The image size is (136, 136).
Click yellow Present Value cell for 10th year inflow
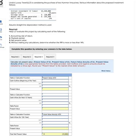[x=55, y=129]
